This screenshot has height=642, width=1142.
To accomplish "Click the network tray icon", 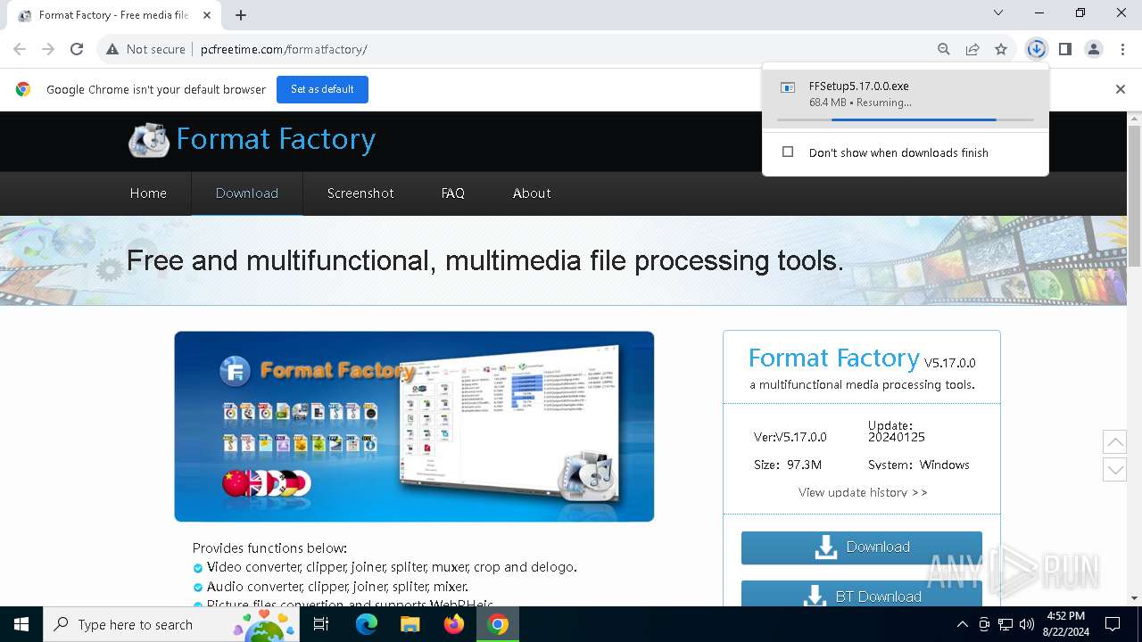I will pyautogui.click(x=1005, y=624).
